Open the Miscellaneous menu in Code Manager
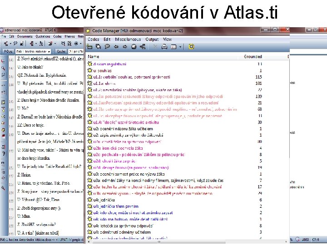327x245 pixels. pyautogui.click(x=128, y=39)
